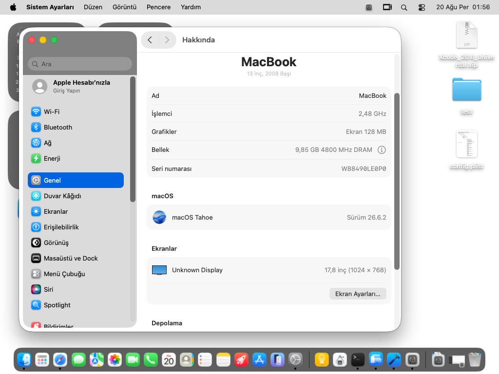The height and width of the screenshot is (374, 499).
Task: Open Spotlight search in the menu bar
Action: point(404,7)
